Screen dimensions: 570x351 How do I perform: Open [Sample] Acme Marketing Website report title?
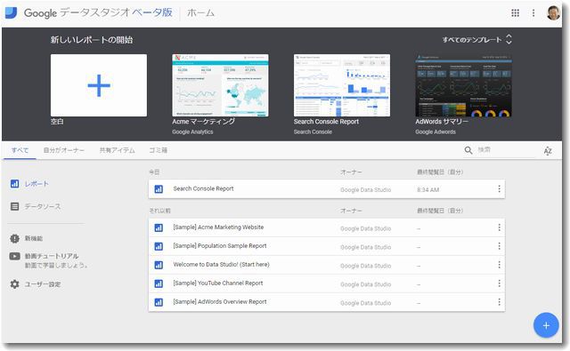coord(218,227)
